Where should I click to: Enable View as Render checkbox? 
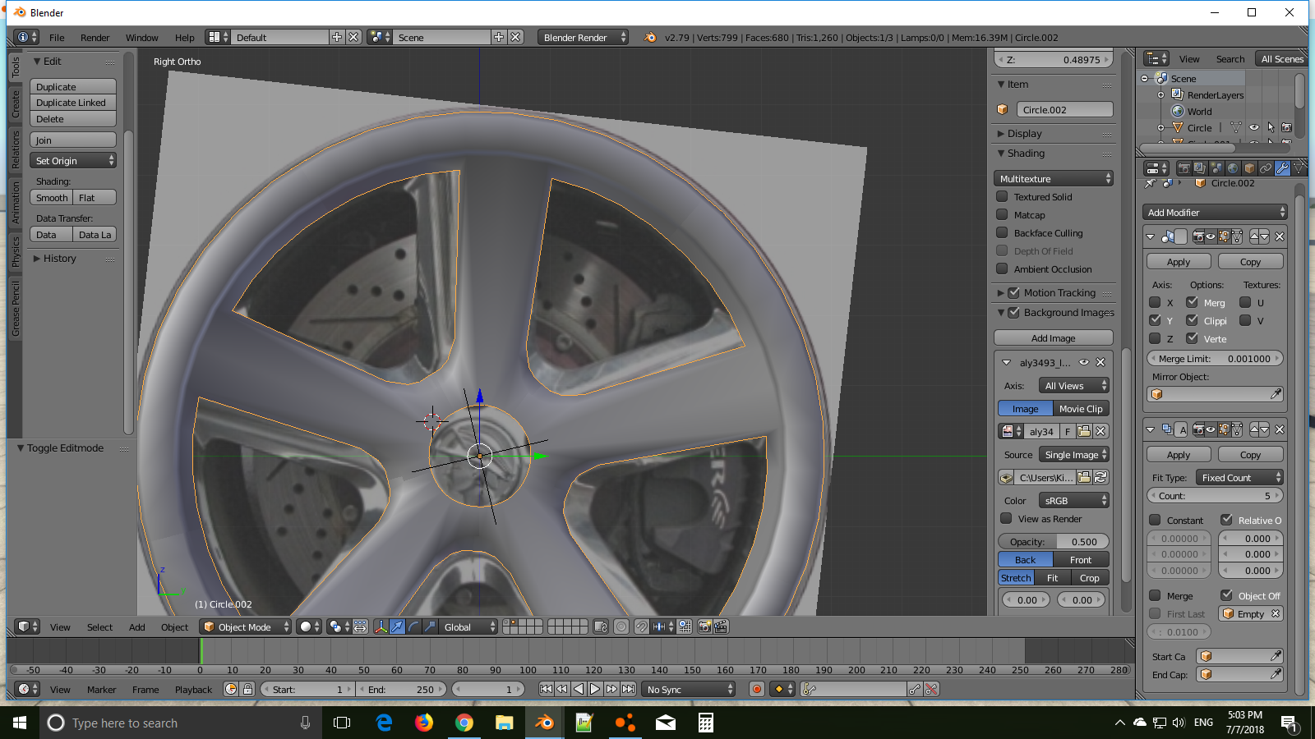click(x=1006, y=518)
